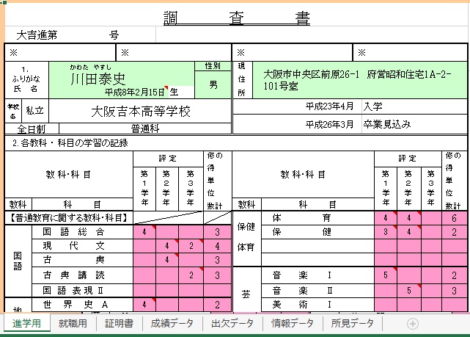
Task: Click the add new sheet plus icon
Action: pyautogui.click(x=412, y=324)
